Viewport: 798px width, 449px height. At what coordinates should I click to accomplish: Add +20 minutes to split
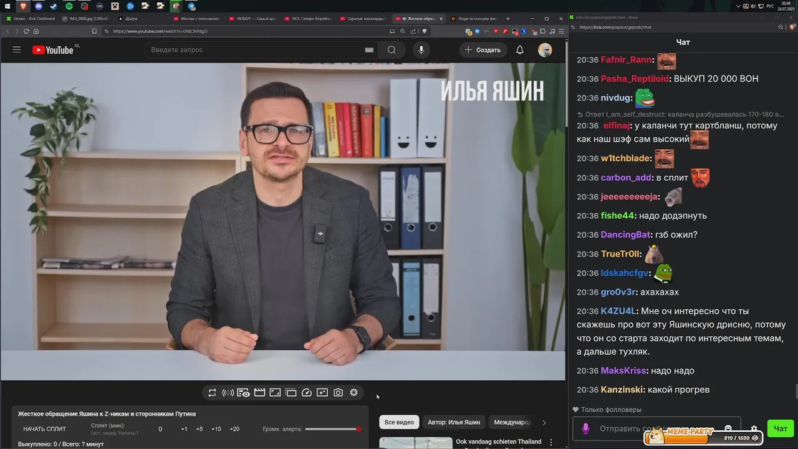[234, 429]
